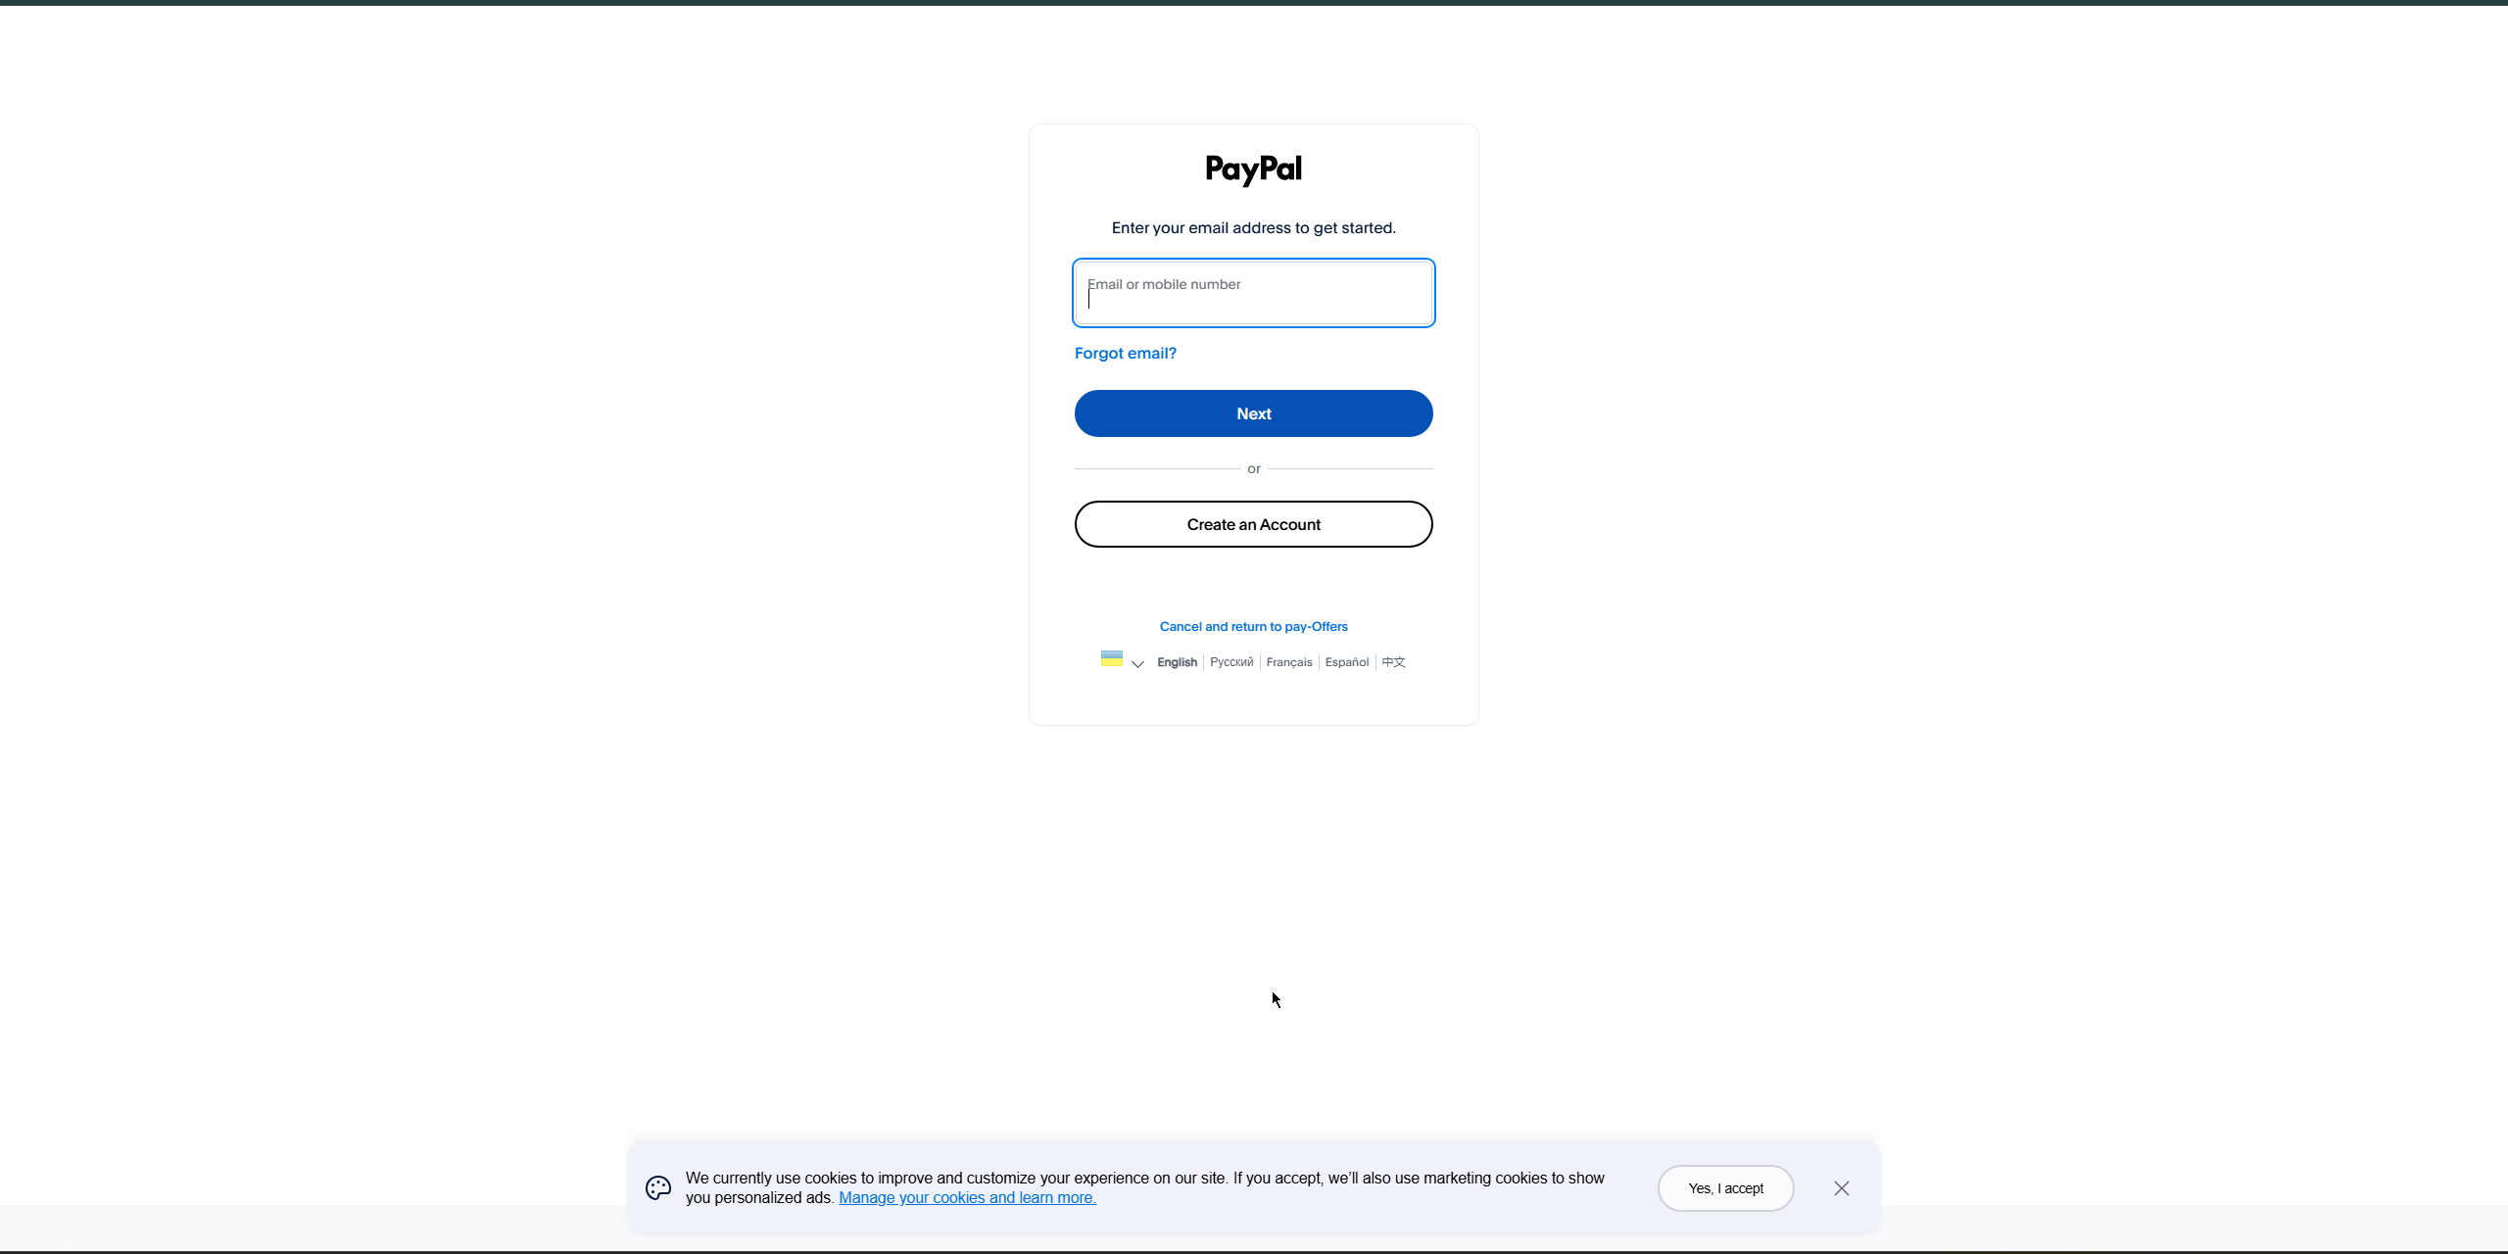Click the blue Next button
Image resolution: width=2508 pixels, height=1254 pixels.
point(1254,413)
